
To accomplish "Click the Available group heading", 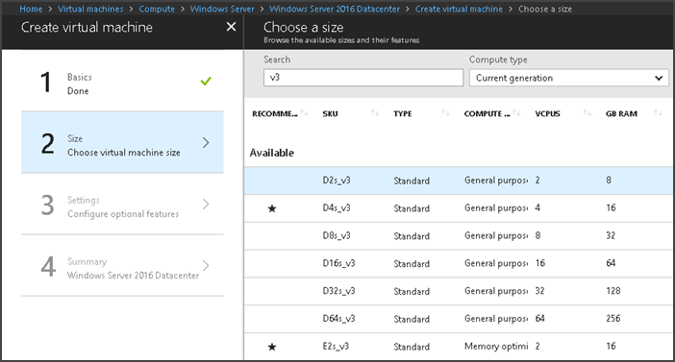I will click(272, 153).
